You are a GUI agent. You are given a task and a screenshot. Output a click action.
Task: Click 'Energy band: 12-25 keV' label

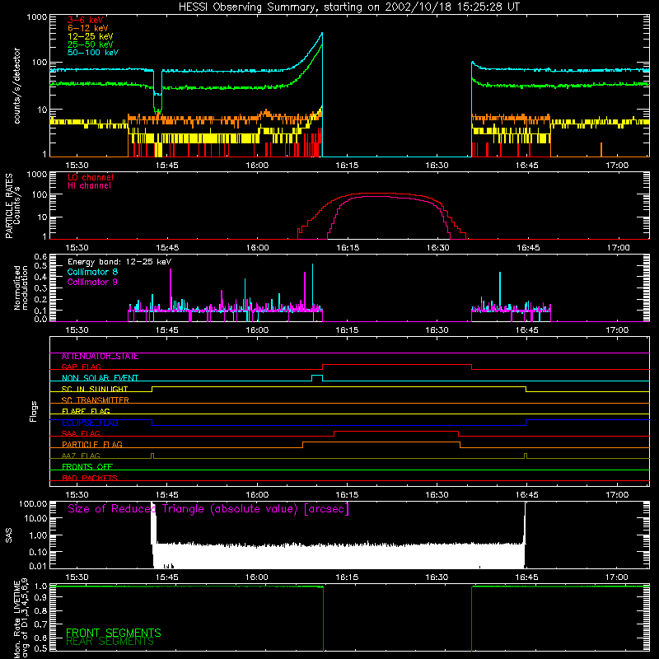pyautogui.click(x=119, y=262)
